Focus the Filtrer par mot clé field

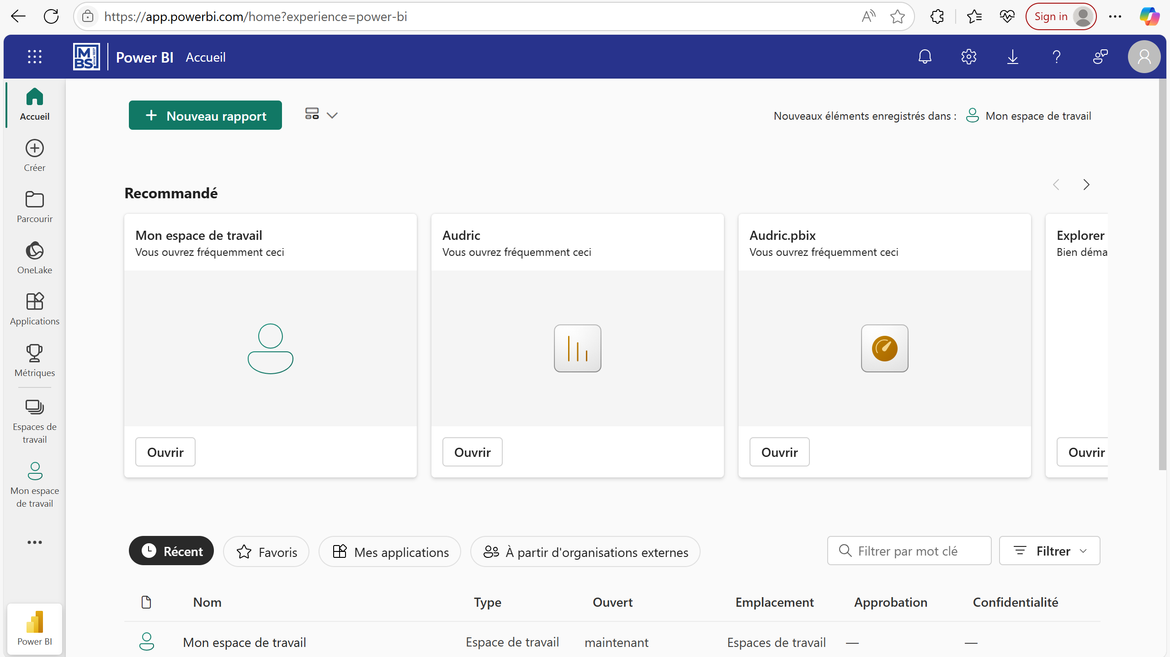(909, 551)
